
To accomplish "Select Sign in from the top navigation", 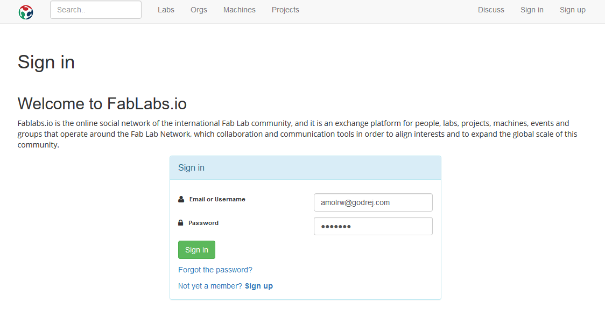I will (532, 10).
